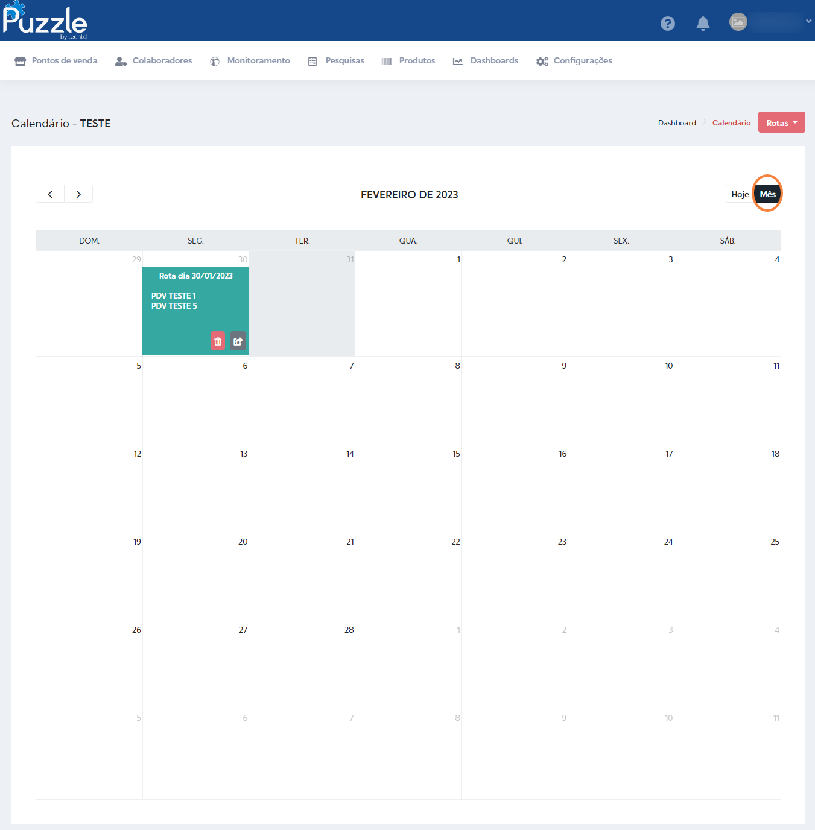Click day 25 number
This screenshot has height=830, width=815.
coord(775,542)
